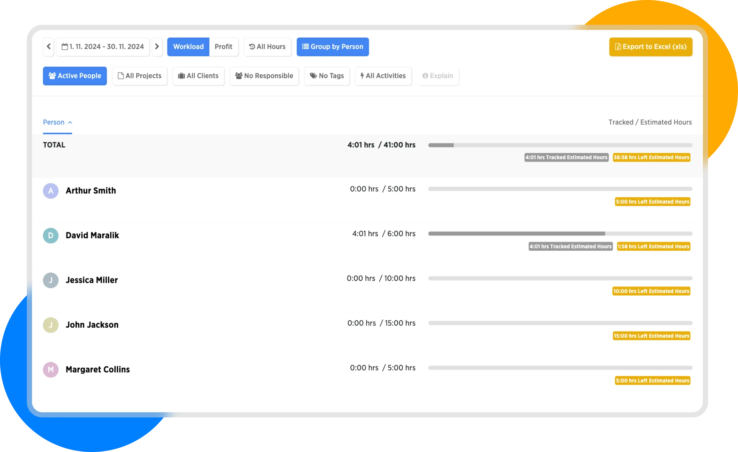Open the All Clients filter dropdown
This screenshot has height=452, width=738.
(198, 76)
